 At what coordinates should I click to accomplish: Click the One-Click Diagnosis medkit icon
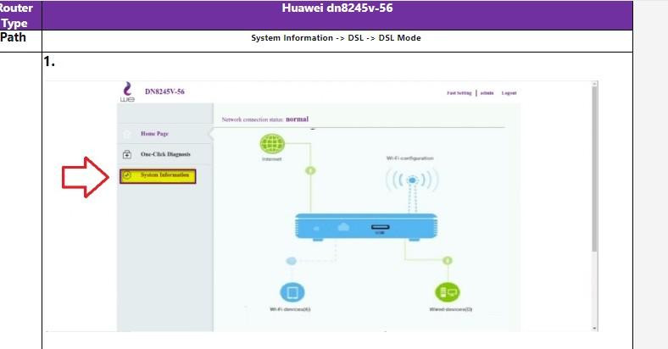point(127,154)
